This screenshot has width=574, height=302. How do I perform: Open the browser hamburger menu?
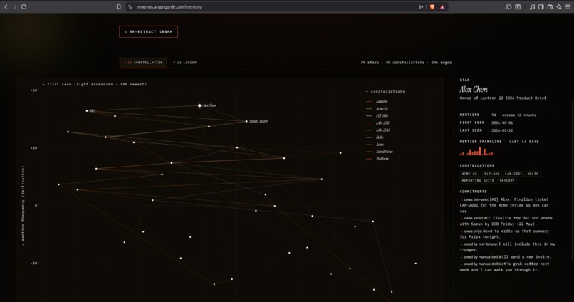(x=568, y=6)
